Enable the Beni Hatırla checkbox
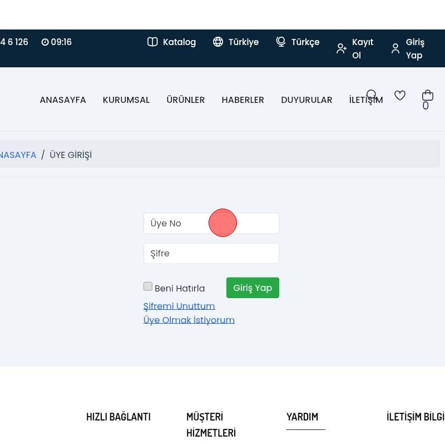The width and height of the screenshot is (445, 445). (148, 286)
